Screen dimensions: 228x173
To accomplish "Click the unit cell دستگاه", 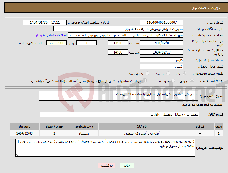I will coord(84,133).
